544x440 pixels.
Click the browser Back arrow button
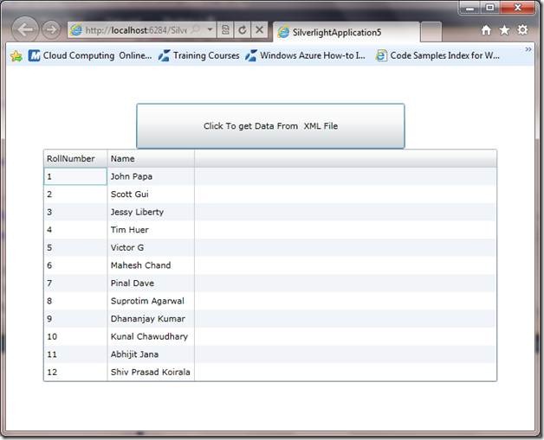26,29
